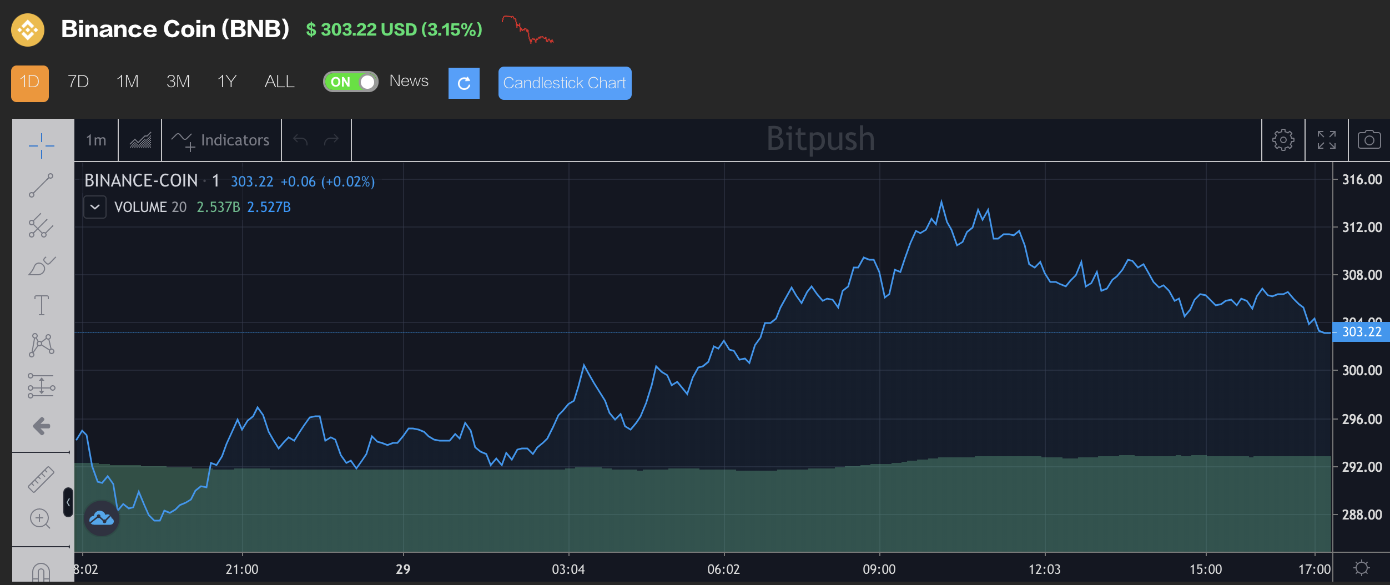The width and height of the screenshot is (1390, 585).
Task: Click the 09:00 time axis label
Action: click(x=879, y=569)
